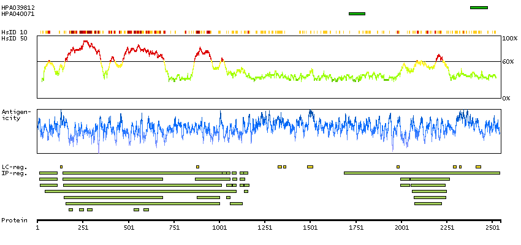The height and width of the screenshot is (245, 521).
Task: Click the HPA039812 antibody label
Action: pos(18,7)
